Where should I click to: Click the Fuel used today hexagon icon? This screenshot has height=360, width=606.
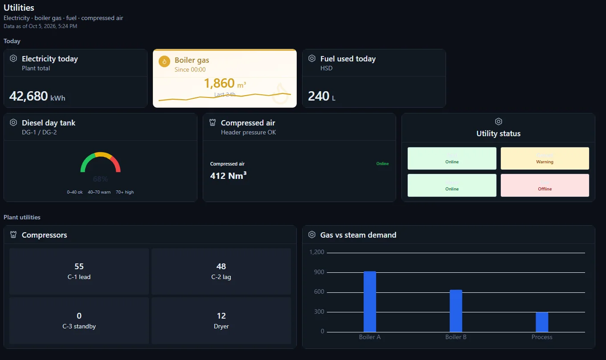point(312,58)
